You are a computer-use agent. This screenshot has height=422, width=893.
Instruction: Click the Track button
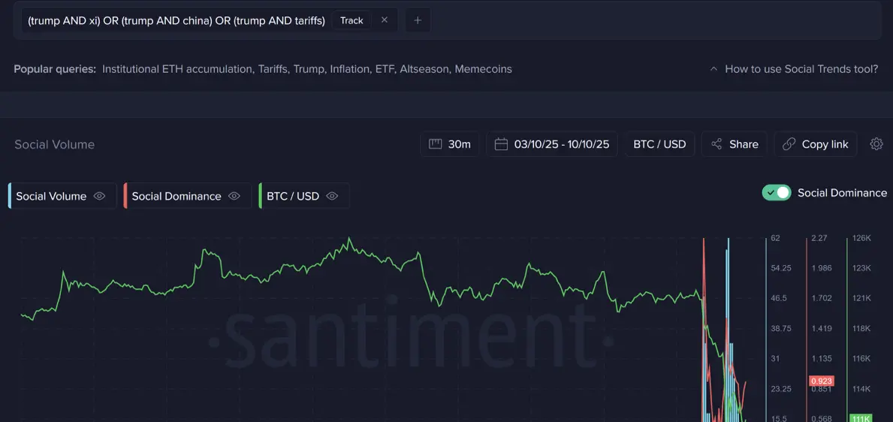(351, 20)
